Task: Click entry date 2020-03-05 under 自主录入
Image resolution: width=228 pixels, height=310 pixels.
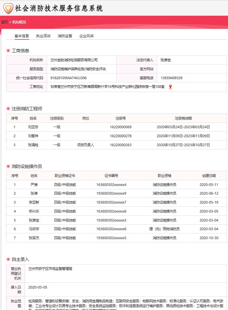Action: 38,287
